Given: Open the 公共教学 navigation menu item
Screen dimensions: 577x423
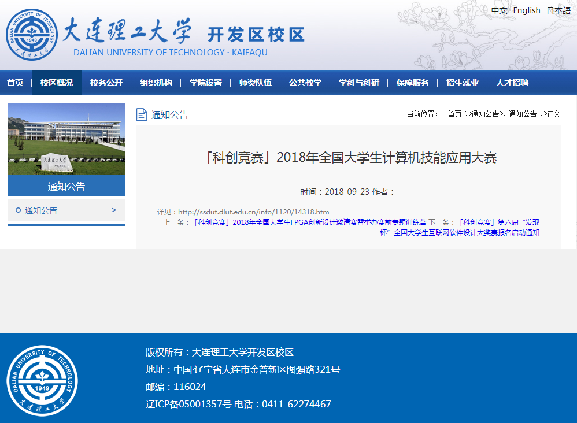Looking at the screenshot, I should click(x=305, y=83).
